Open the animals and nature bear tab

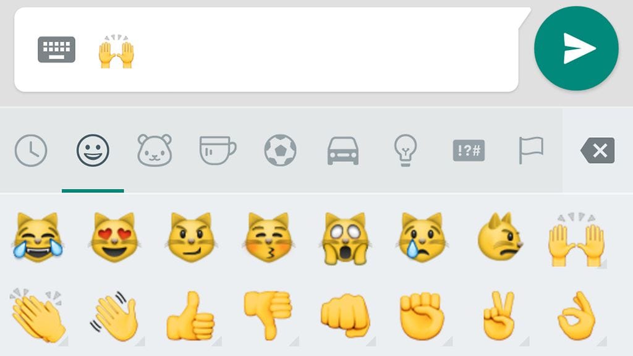[x=155, y=151]
